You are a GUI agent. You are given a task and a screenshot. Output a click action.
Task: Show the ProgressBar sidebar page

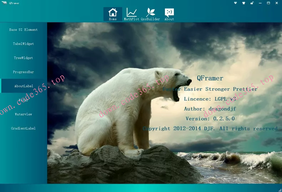point(24,72)
